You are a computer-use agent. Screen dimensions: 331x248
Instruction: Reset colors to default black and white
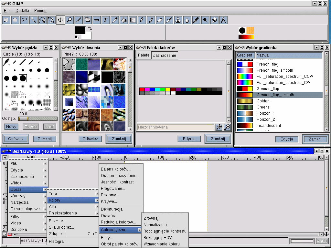tap(76, 37)
